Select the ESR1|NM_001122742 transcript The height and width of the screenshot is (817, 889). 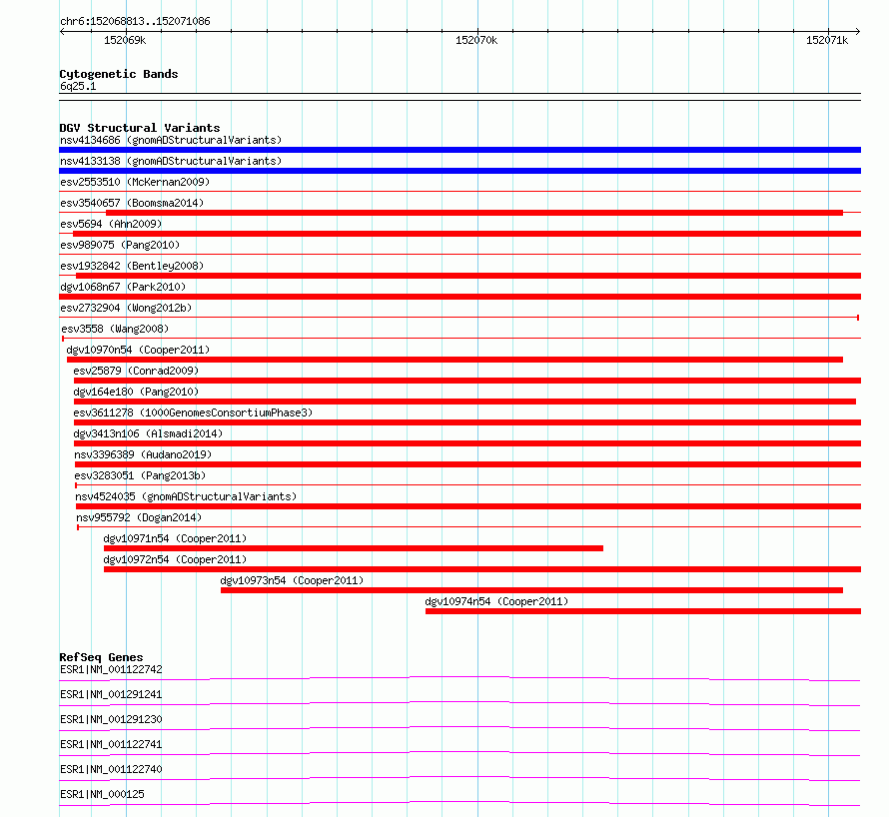[111, 669]
